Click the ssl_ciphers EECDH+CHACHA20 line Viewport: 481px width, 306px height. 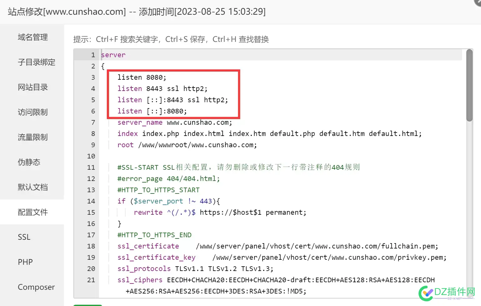pos(276,280)
